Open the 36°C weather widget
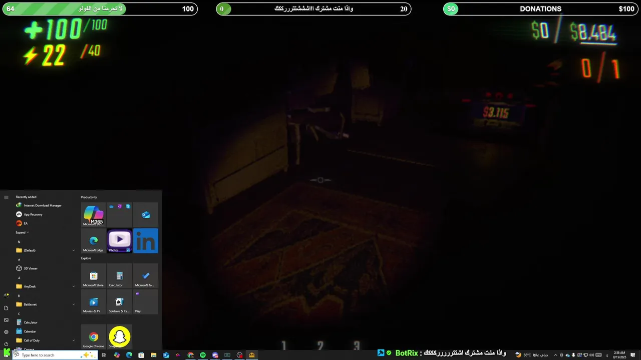641x360 pixels. tap(532, 355)
